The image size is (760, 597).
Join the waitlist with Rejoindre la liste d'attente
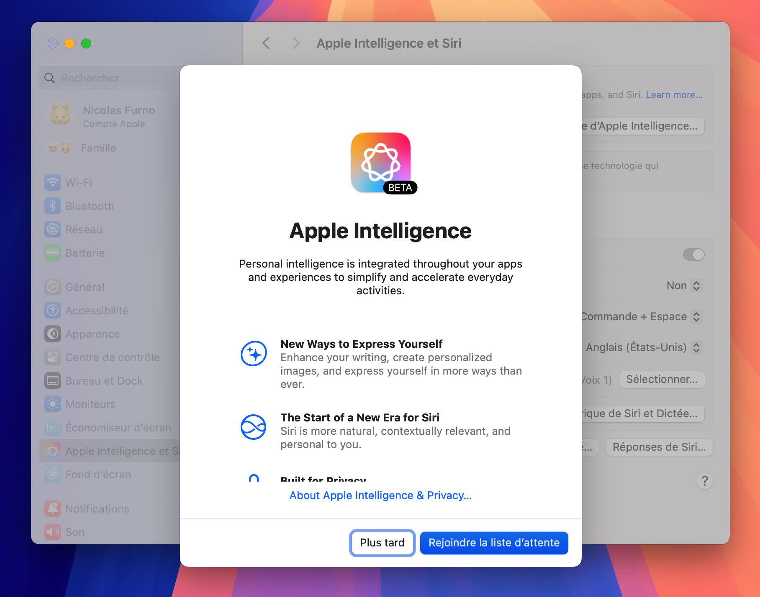pos(493,543)
